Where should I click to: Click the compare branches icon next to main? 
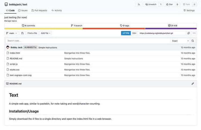coord(23,33)
